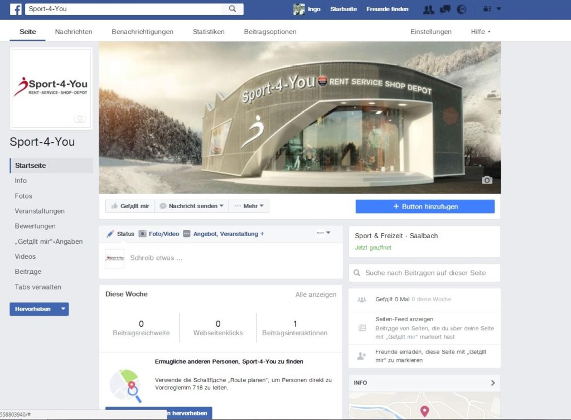Open Beitragsoptionen tab
This screenshot has width=571, height=420.
pos(270,32)
